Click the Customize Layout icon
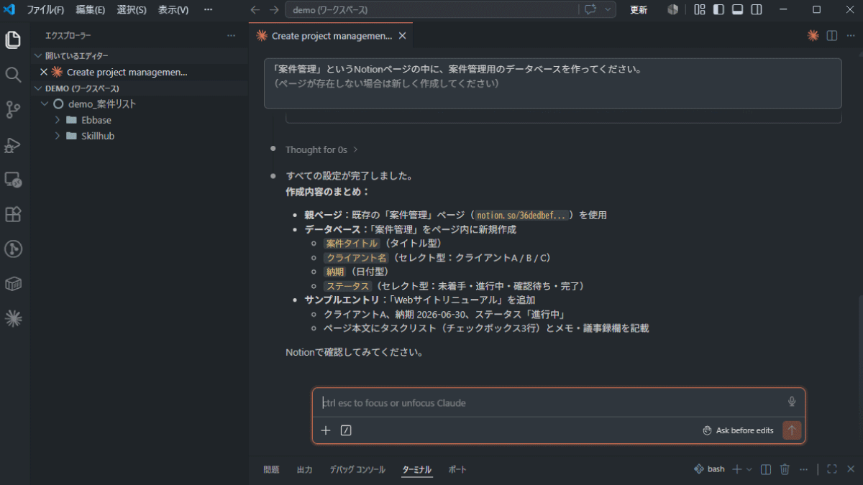This screenshot has width=863, height=485. click(700, 10)
